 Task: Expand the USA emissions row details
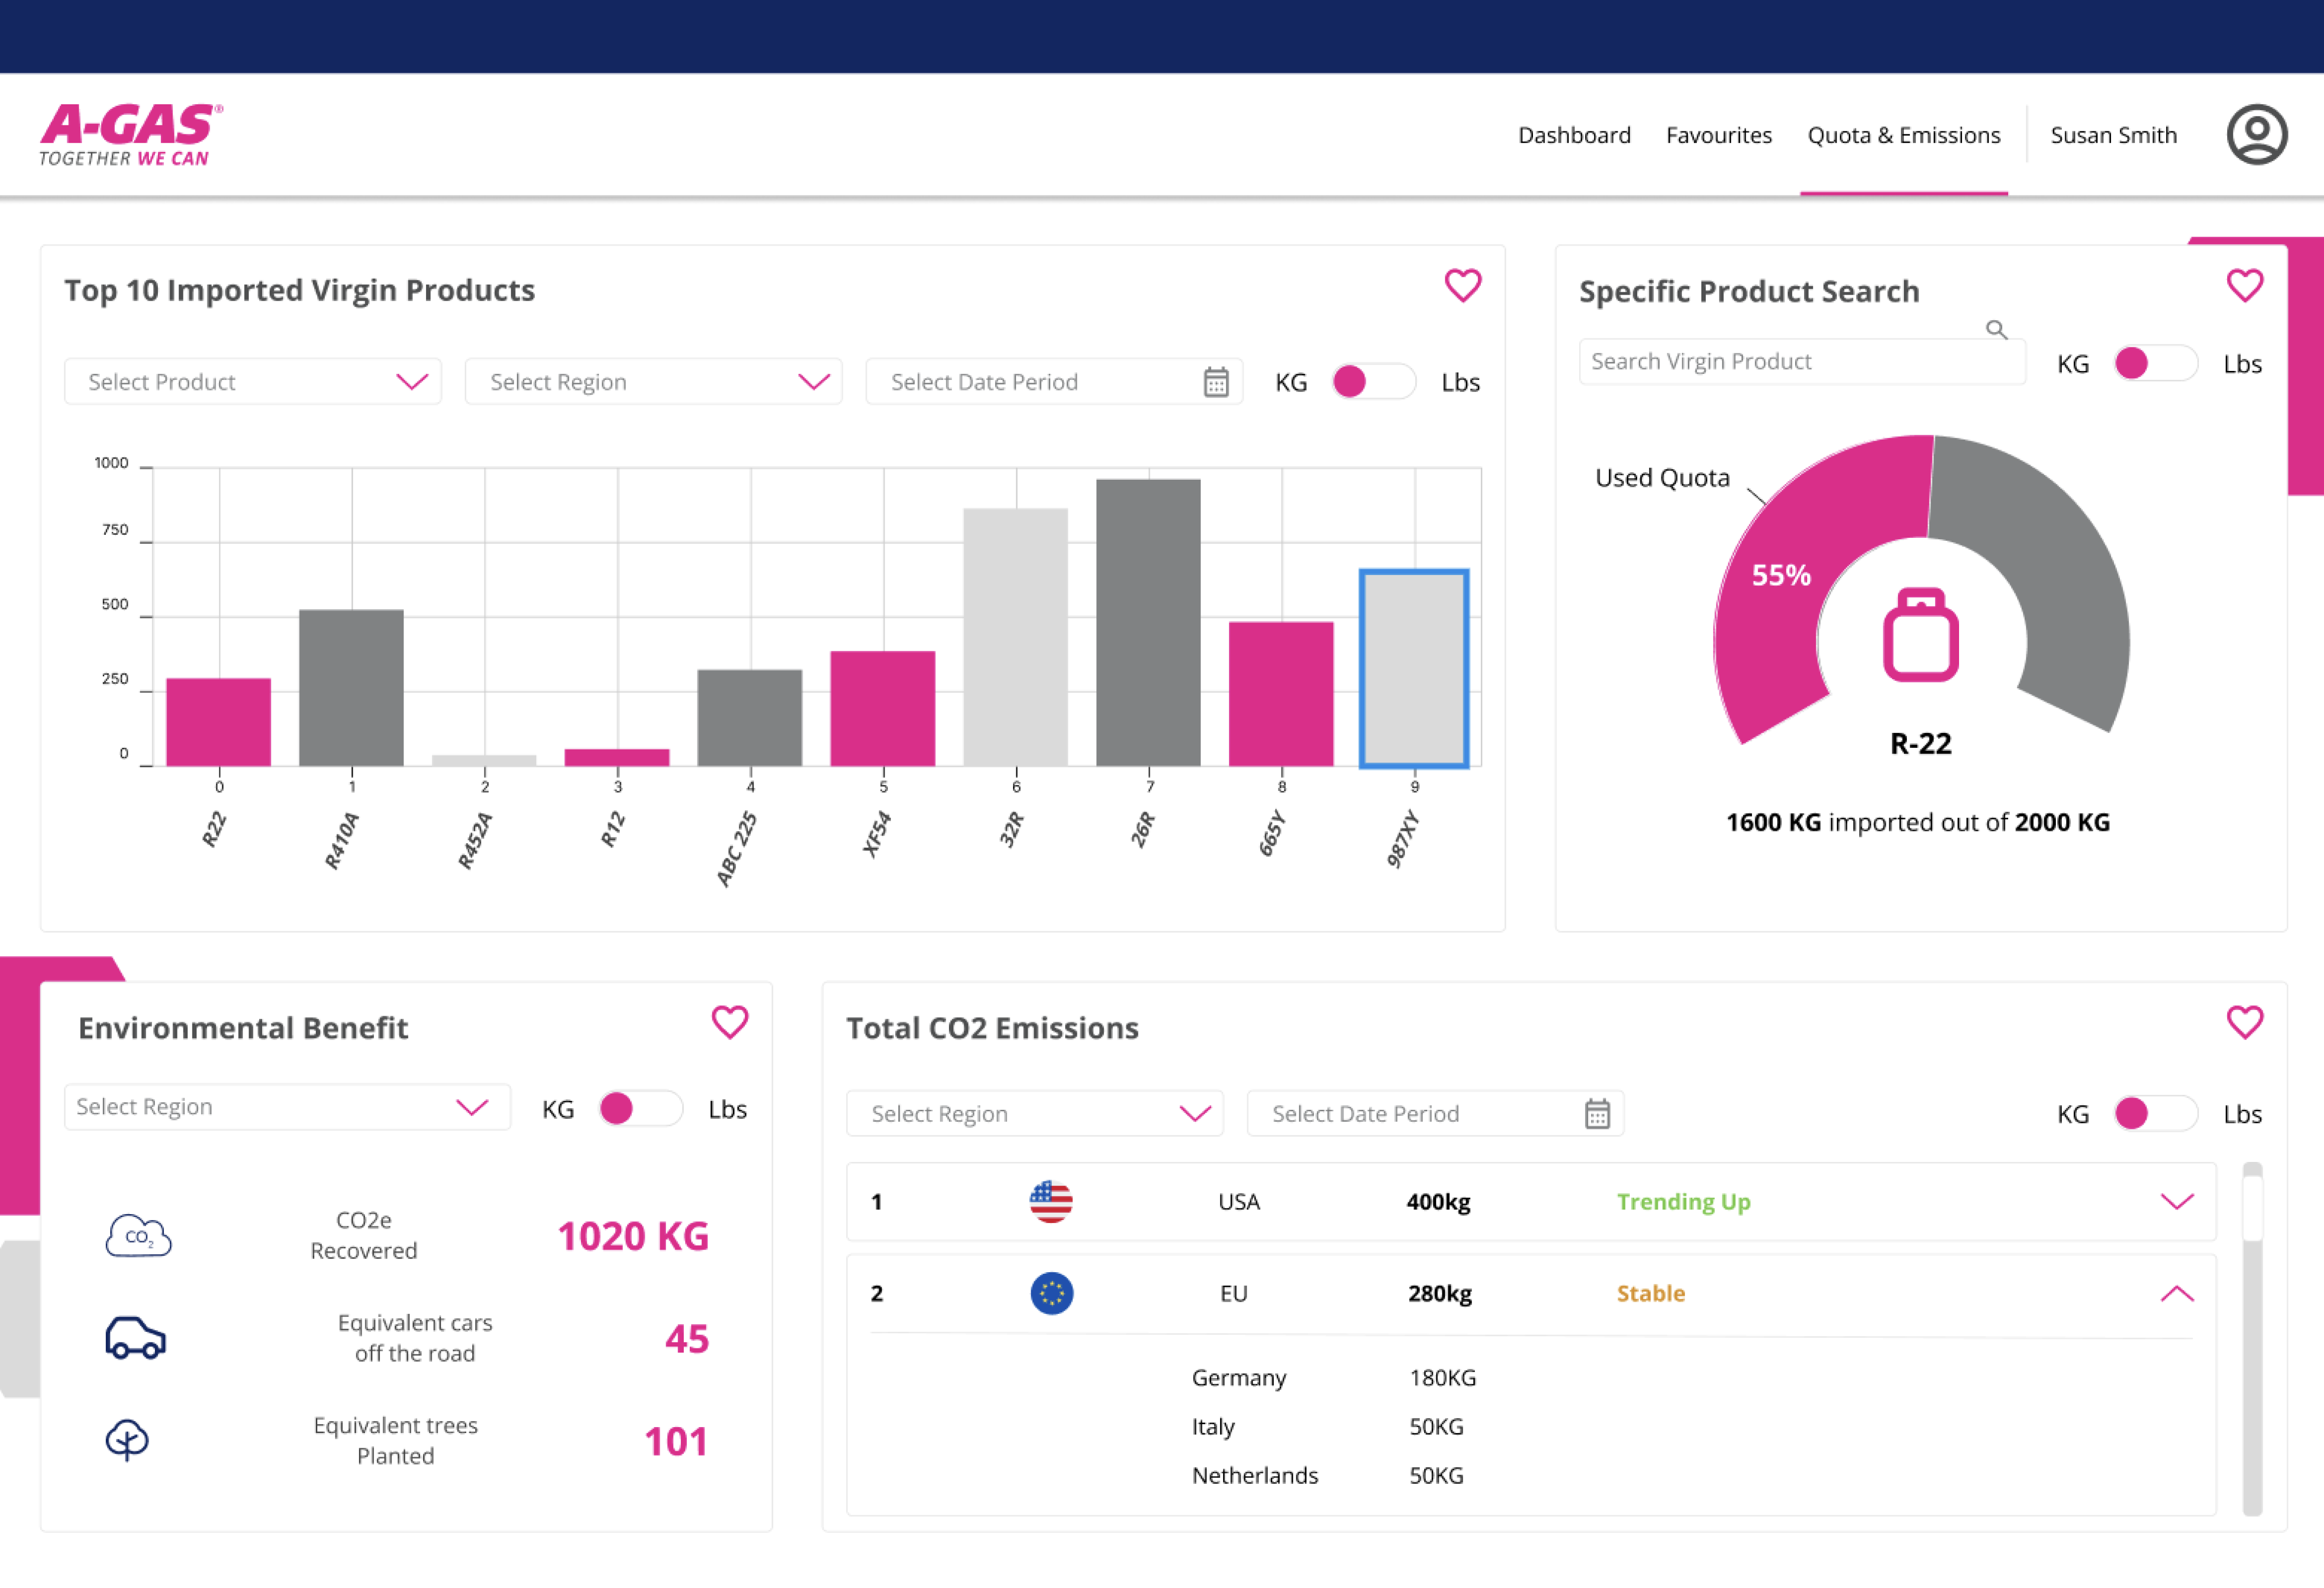click(2178, 1201)
